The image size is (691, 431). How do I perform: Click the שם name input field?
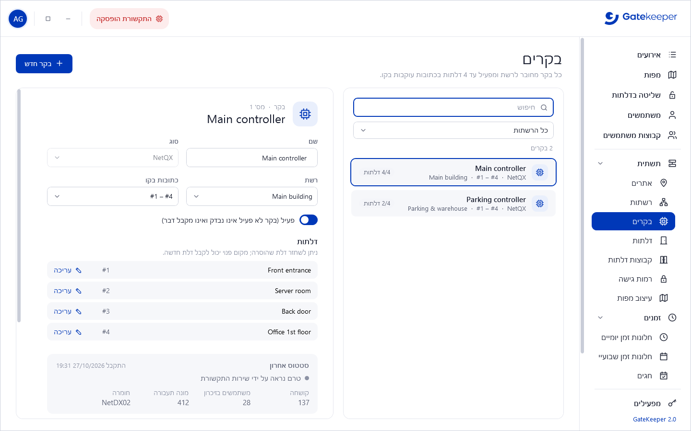252,158
